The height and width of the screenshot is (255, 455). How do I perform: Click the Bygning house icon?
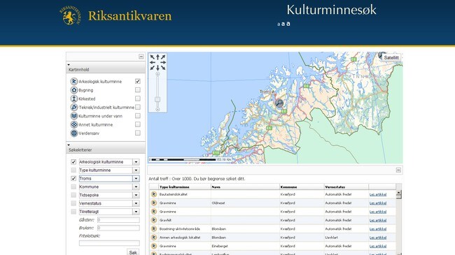tap(74, 90)
